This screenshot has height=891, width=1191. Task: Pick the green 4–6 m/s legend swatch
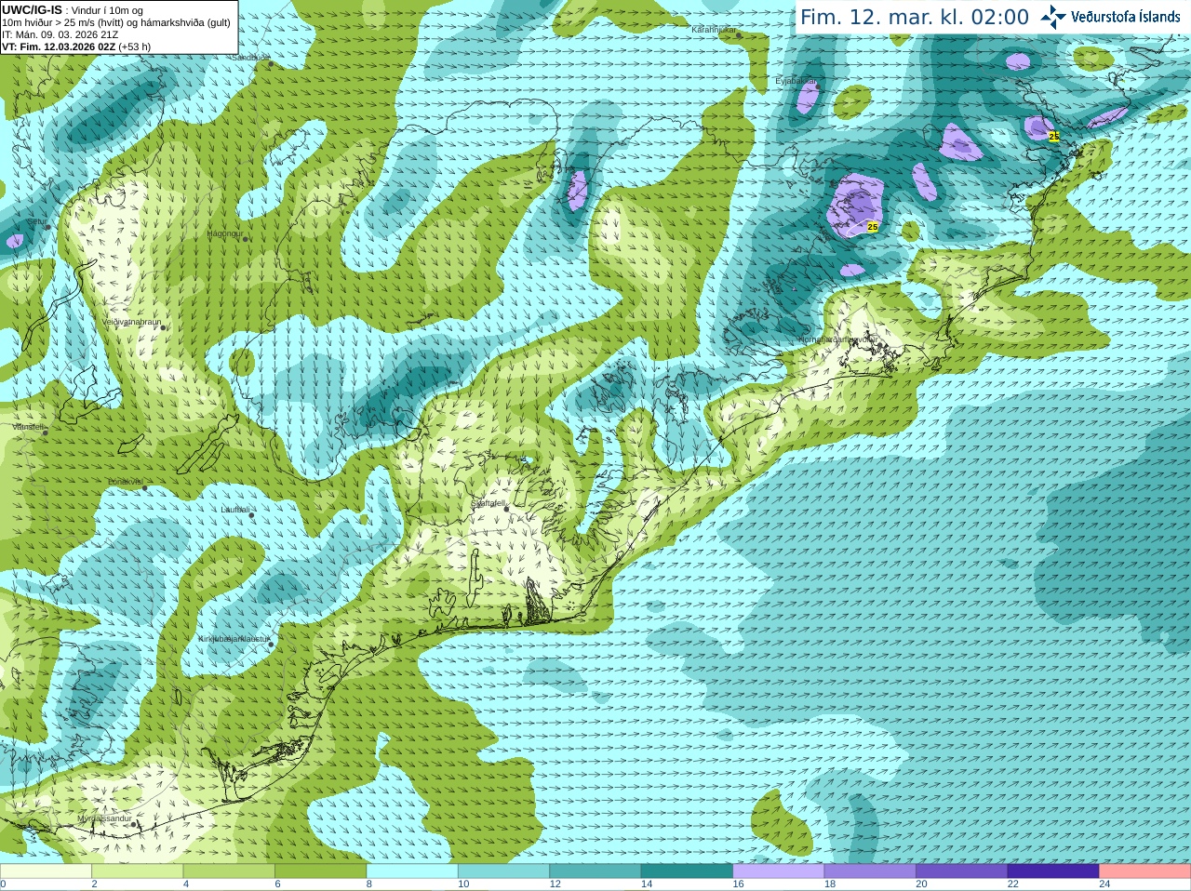pyautogui.click(x=229, y=871)
